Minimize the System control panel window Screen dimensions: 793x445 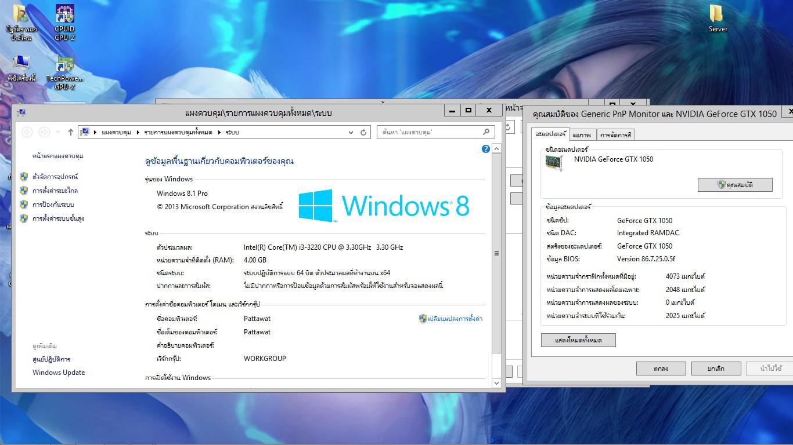click(452, 110)
